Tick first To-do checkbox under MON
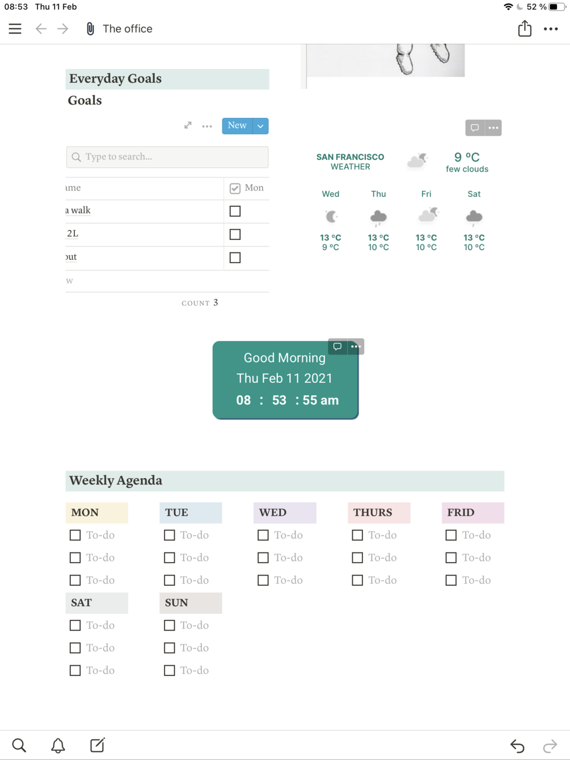 click(x=75, y=535)
